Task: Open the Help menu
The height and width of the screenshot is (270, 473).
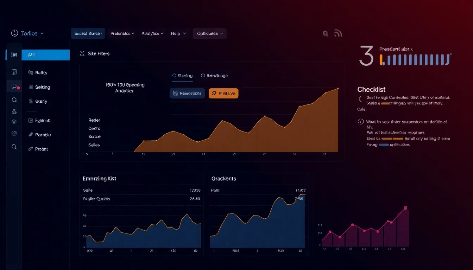Action: pos(178,33)
